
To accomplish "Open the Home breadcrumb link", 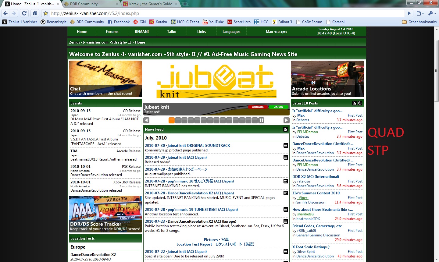I will click(140, 42).
